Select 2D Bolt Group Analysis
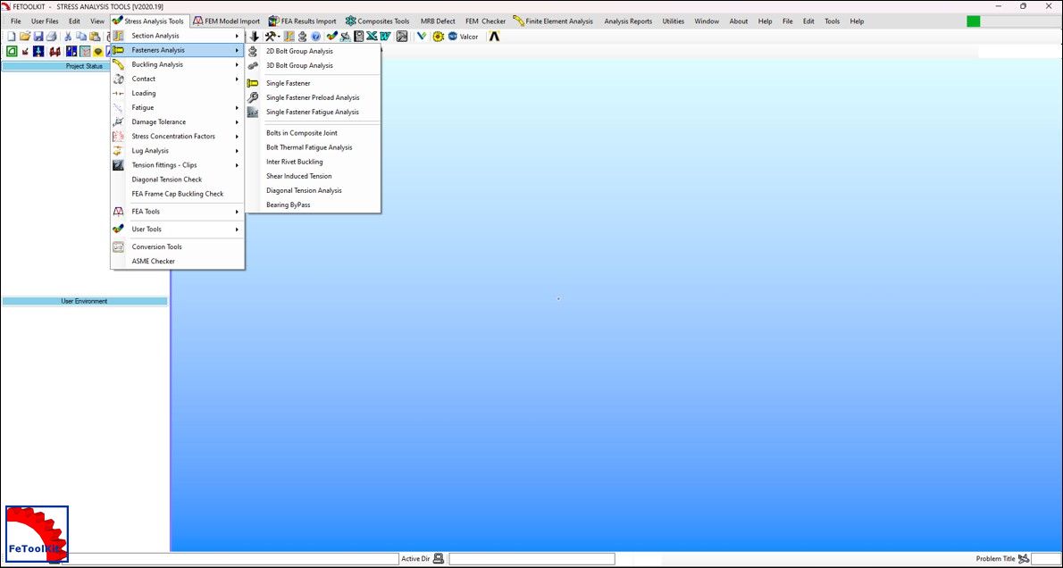The width and height of the screenshot is (1063, 568). click(314, 51)
